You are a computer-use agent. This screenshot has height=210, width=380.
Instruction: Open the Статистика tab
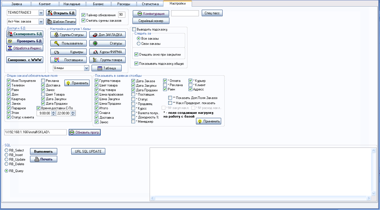click(150, 4)
